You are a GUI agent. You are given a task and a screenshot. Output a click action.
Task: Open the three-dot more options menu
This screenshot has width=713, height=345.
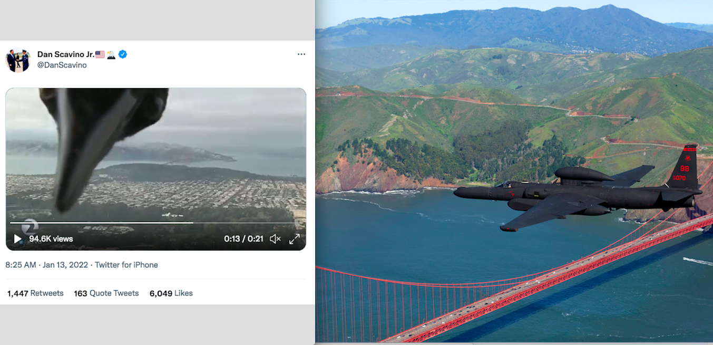click(x=301, y=54)
